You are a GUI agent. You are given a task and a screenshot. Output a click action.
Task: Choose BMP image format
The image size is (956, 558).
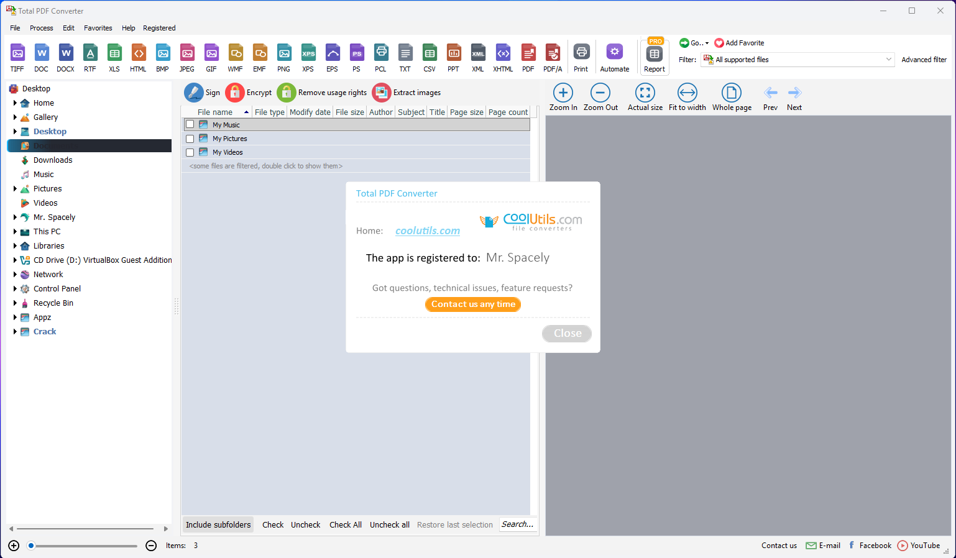[x=163, y=58]
